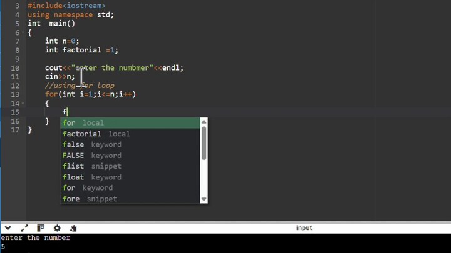Click line number 17 in the gutter
This screenshot has width=451, height=253.
[x=15, y=130]
